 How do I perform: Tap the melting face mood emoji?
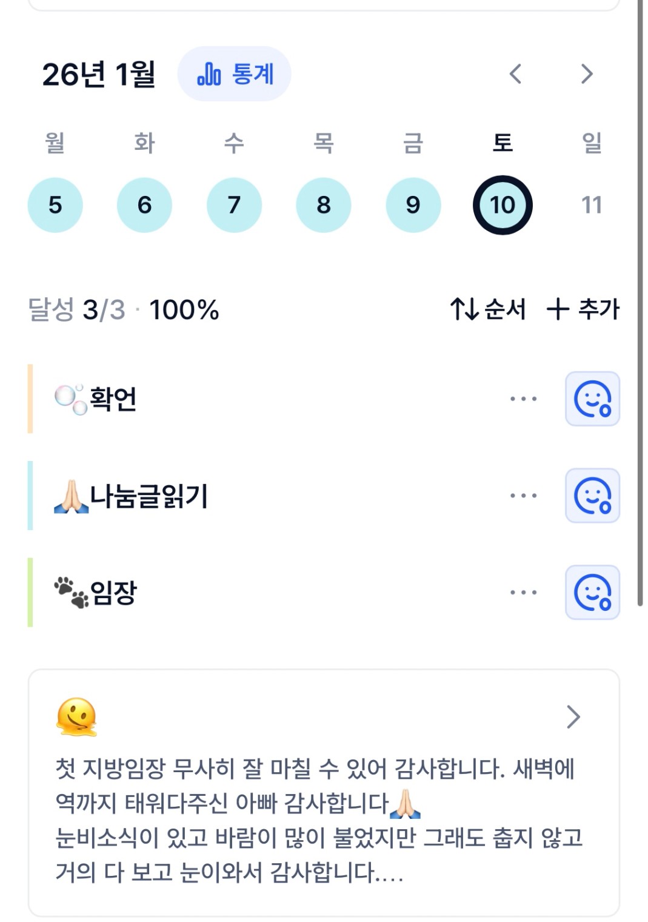point(76,716)
